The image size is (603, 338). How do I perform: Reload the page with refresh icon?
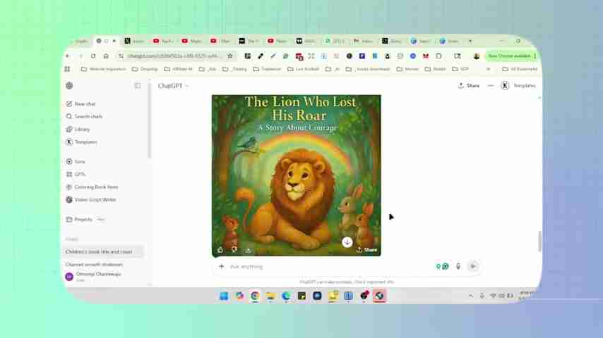pos(93,56)
